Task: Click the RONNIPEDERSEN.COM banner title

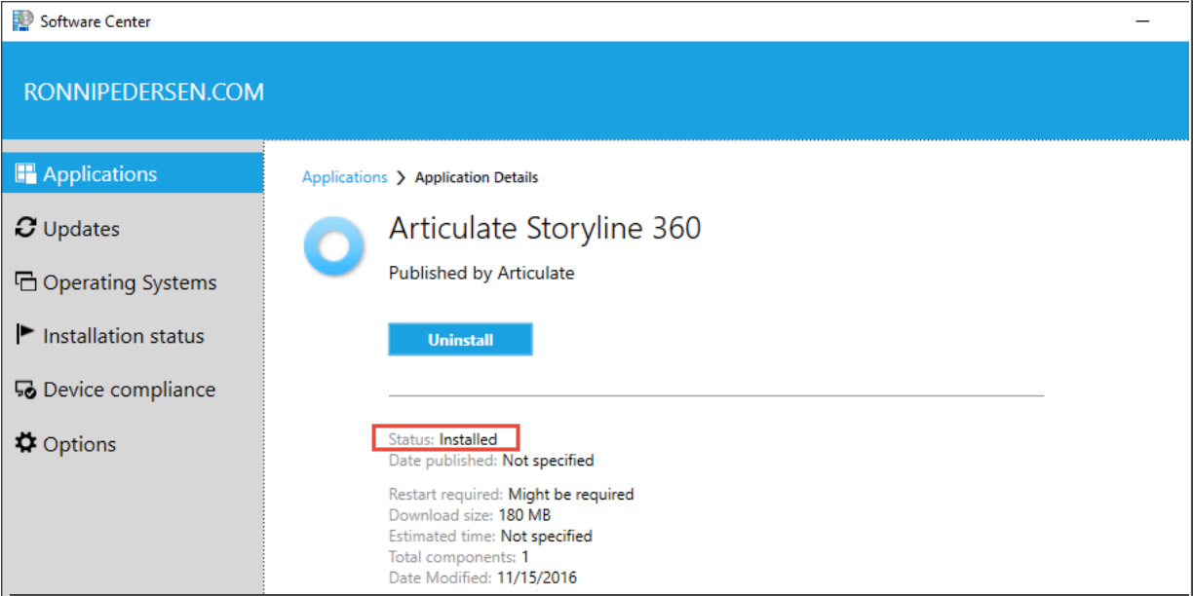Action: (144, 93)
